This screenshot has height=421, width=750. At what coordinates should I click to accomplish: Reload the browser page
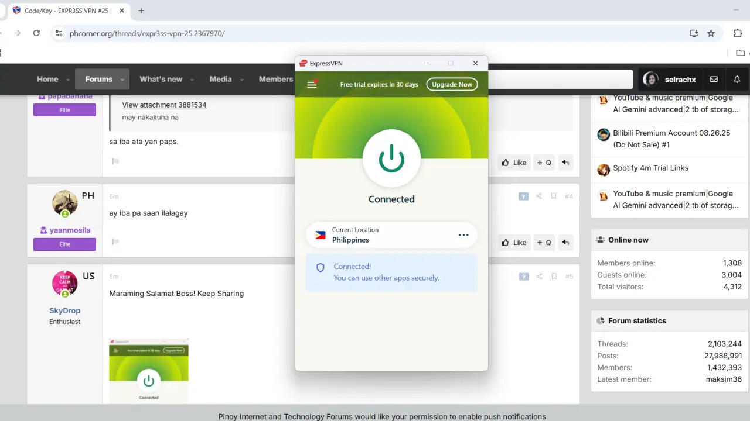[36, 33]
